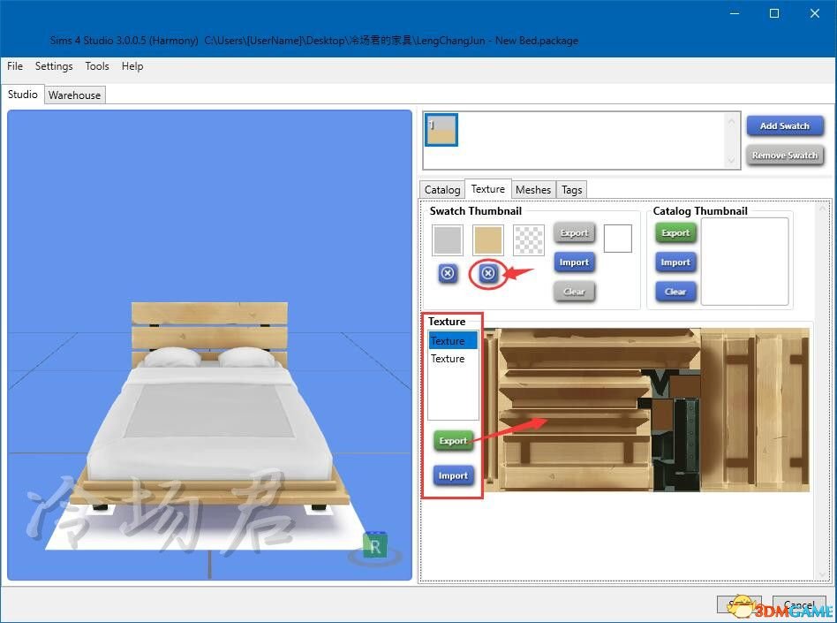Viewport: 837px width, 623px height.
Task: Select the second Texture list entry
Action: [x=453, y=359]
